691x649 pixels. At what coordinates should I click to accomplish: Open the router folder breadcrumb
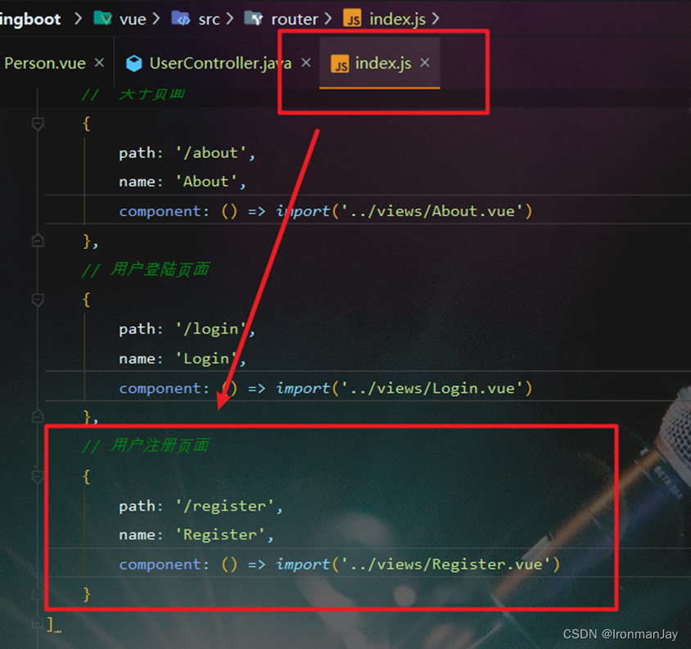click(x=281, y=19)
